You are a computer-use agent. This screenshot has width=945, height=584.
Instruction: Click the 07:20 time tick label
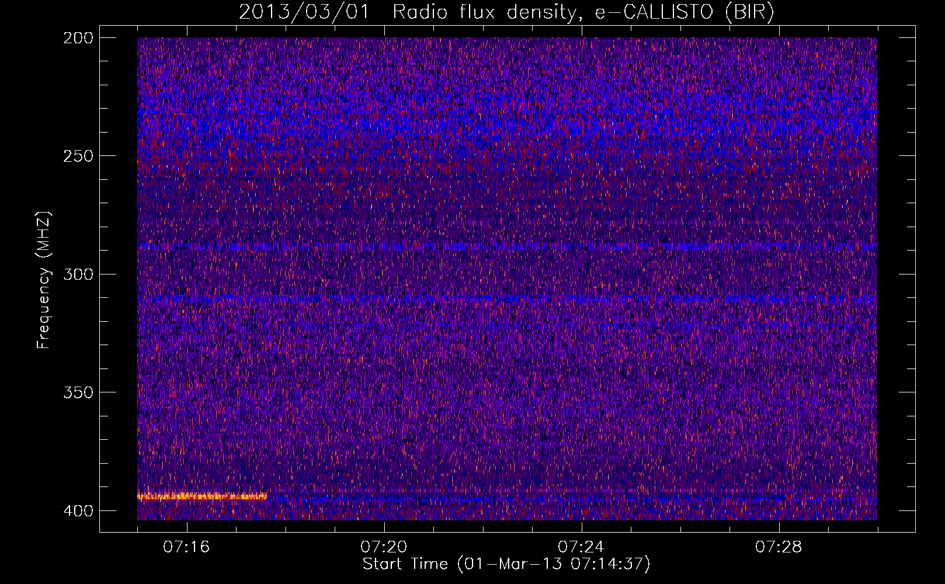(384, 547)
